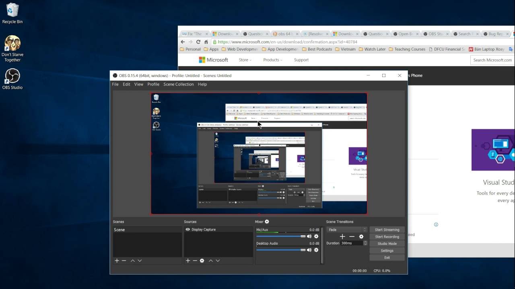Image resolution: width=515 pixels, height=289 pixels.
Task: Reload the page in the browser
Action: click(198, 42)
